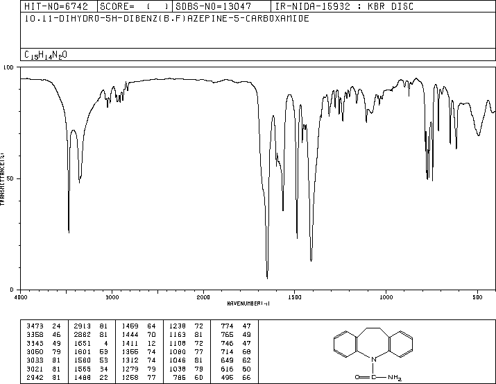Click the compound name 10,11-DIHYDRO-5H-DIBENZ(B,F)AZEPINE-5-CARBOXAMIDE
This screenshot has height=384, width=496.
click(166, 18)
